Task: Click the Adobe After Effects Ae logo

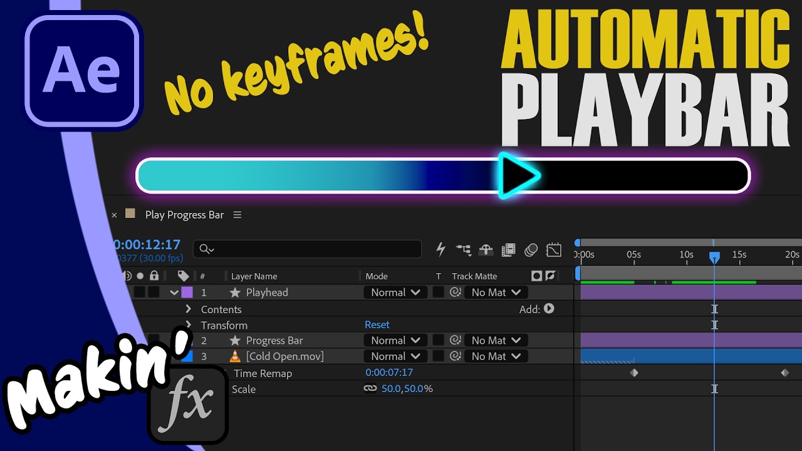Action: [x=82, y=71]
